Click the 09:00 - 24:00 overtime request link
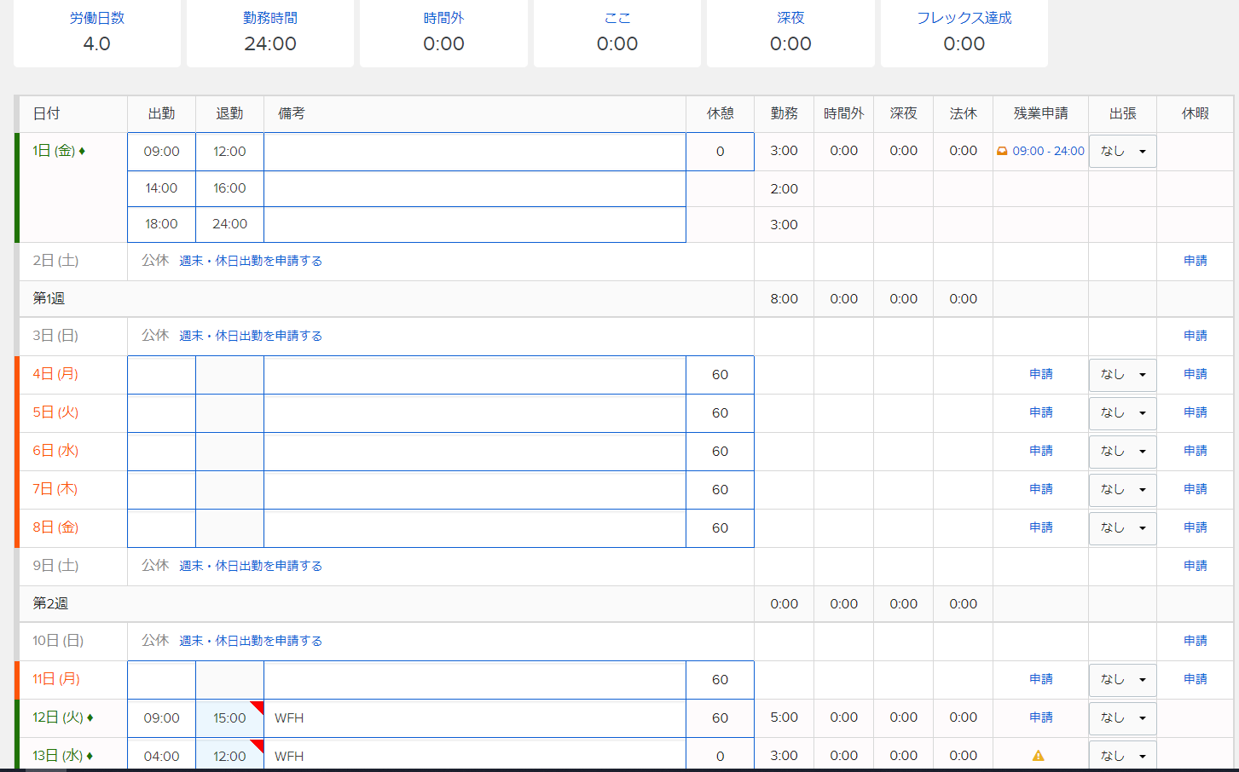The height and width of the screenshot is (772, 1239). (x=1048, y=151)
